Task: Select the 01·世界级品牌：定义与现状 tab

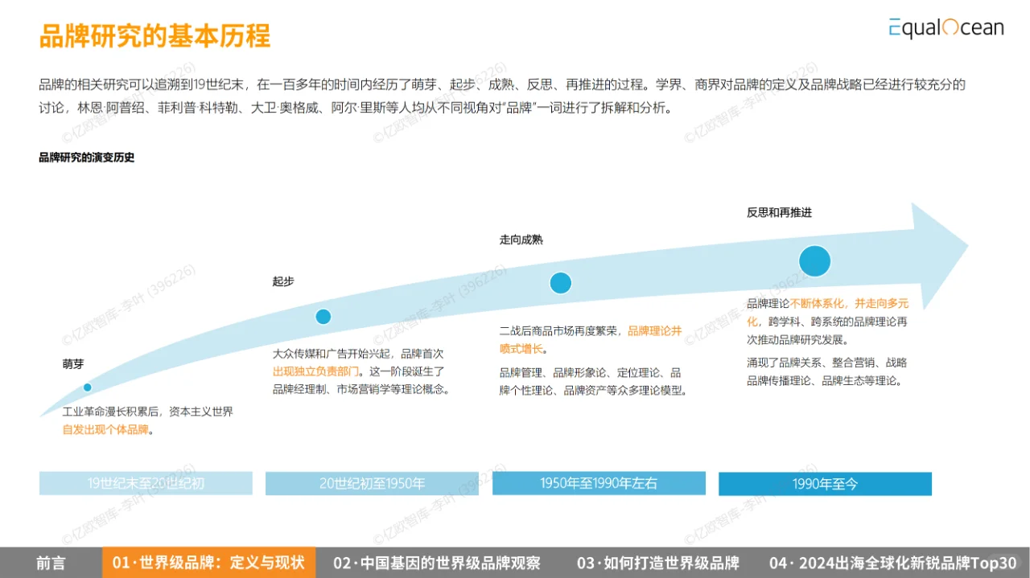Action: pos(208,563)
